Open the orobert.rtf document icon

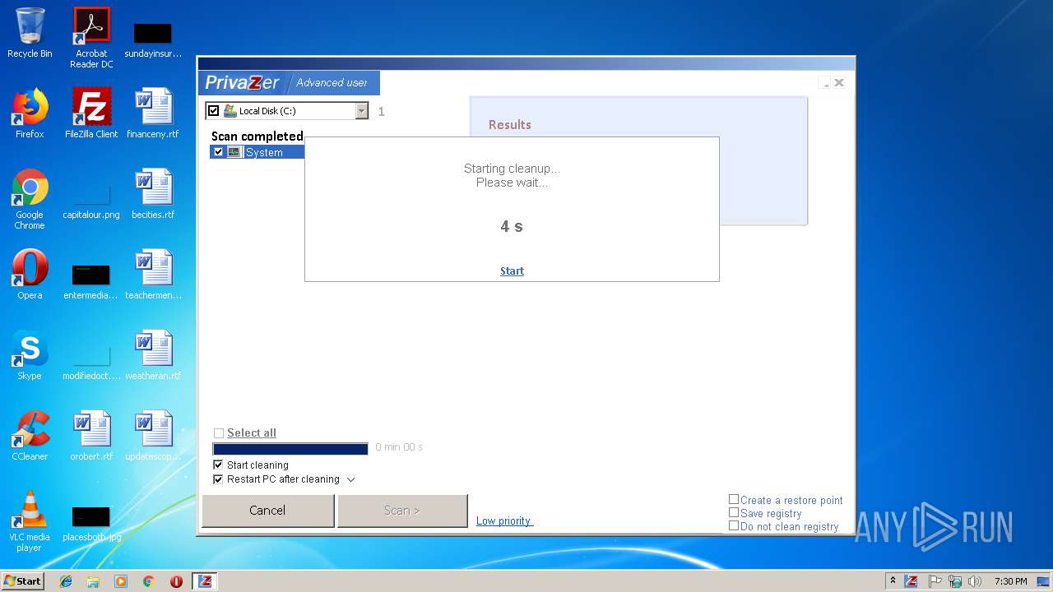point(91,436)
